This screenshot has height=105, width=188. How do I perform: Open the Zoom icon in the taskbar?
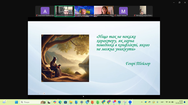[130, 102]
